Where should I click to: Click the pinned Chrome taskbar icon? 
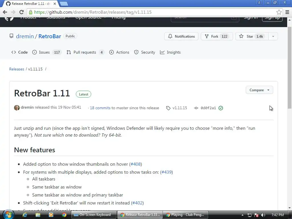64,215
